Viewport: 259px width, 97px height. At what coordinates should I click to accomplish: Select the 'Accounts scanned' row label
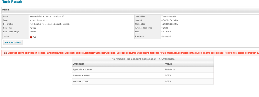point(81,75)
